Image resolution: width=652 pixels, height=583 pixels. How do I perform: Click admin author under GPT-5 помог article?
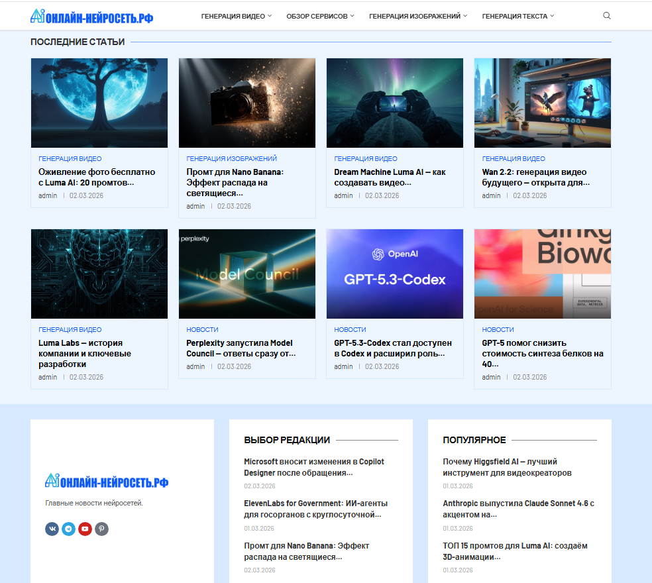[491, 377]
